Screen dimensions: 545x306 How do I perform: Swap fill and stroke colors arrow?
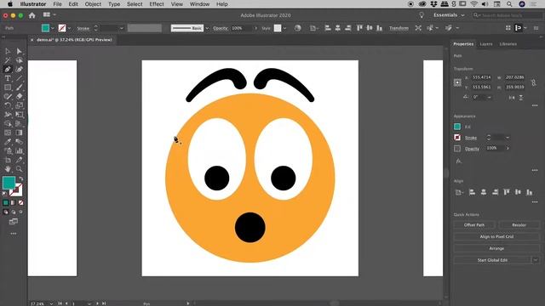20,178
